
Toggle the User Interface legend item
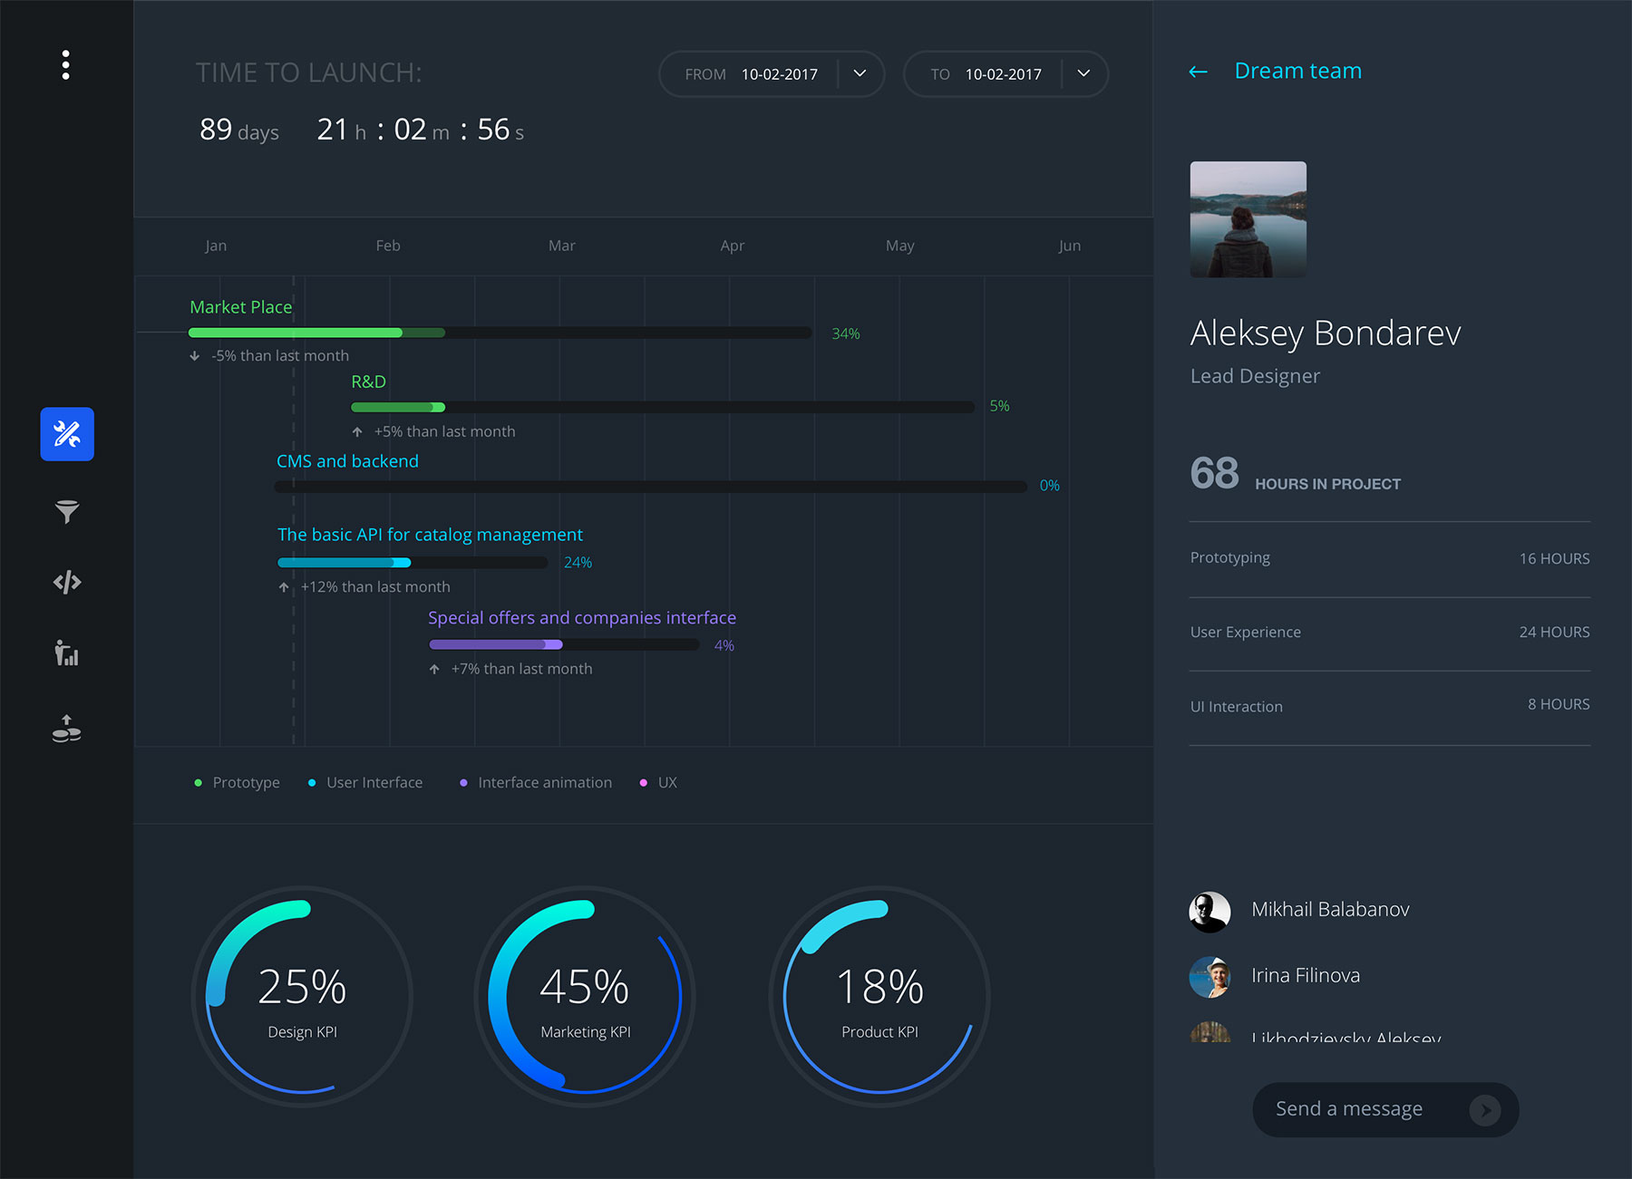[x=365, y=782]
